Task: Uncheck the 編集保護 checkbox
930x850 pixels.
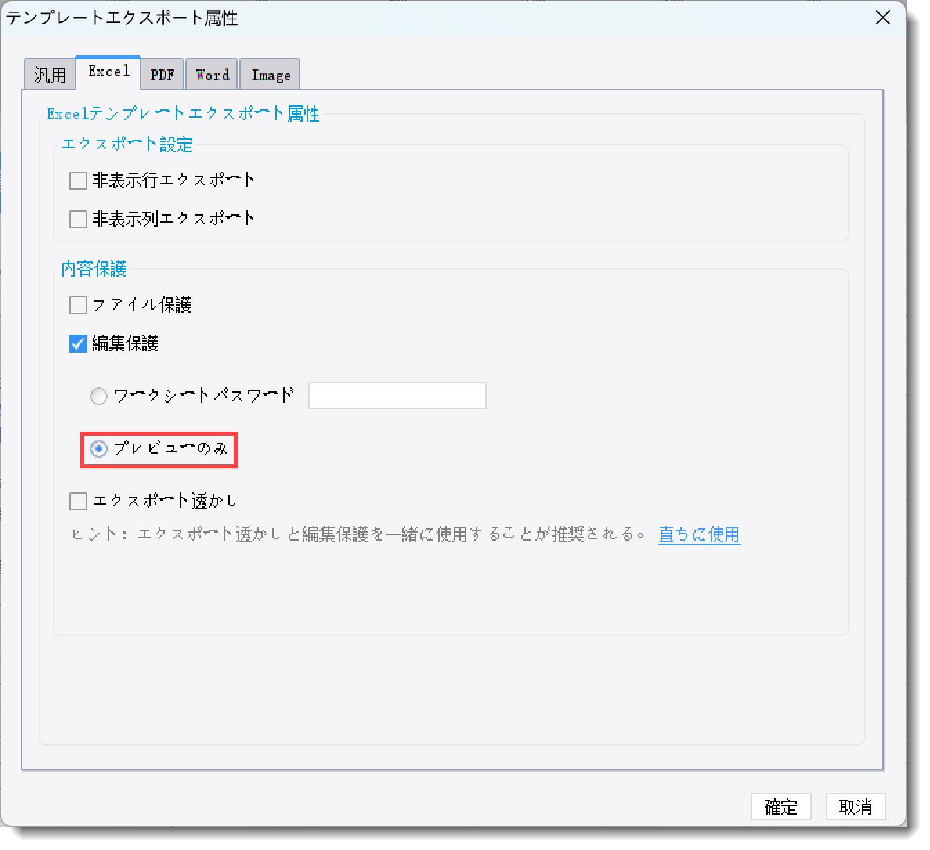Action: point(78,344)
